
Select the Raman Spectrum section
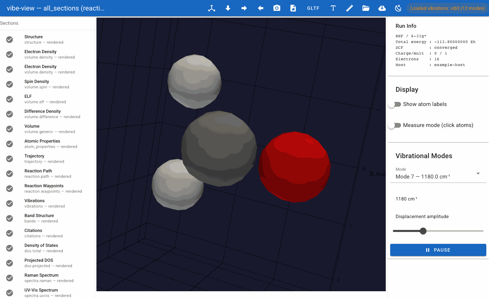point(47,278)
